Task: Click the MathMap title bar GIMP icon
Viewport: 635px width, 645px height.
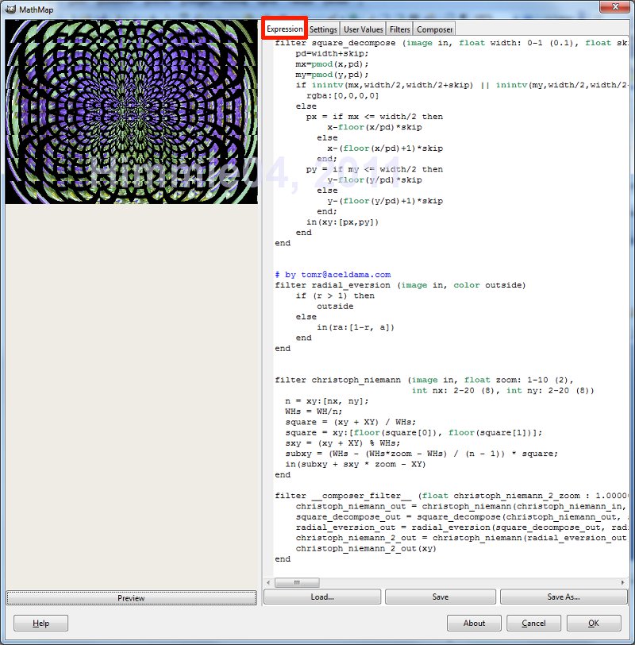Action: [10, 9]
